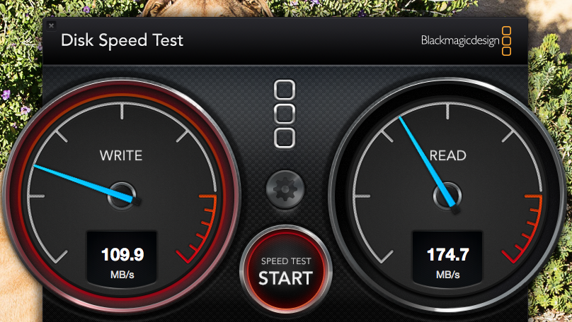Click the MB/s unit under 174.7
The height and width of the screenshot is (322, 572).
pos(447,275)
